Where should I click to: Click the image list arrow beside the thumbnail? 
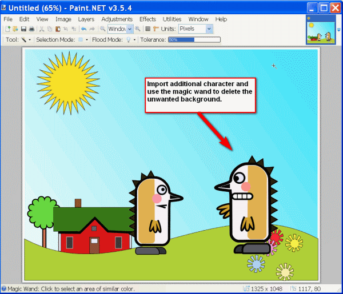point(339,30)
